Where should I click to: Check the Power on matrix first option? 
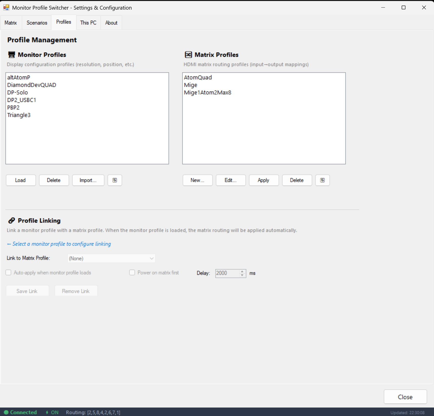(132, 272)
